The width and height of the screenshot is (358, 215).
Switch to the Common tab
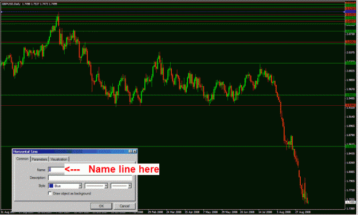tap(22, 159)
